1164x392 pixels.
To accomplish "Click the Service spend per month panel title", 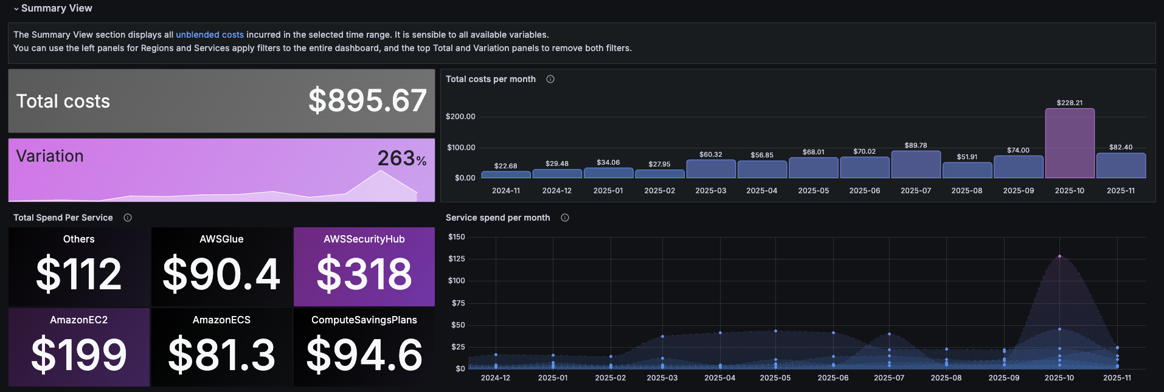I will pyautogui.click(x=497, y=218).
